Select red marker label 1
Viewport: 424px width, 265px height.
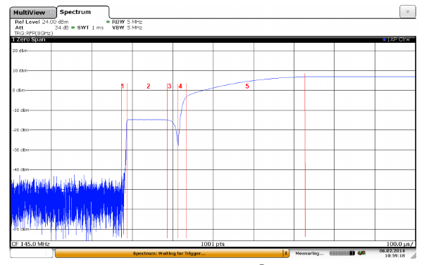coord(123,86)
